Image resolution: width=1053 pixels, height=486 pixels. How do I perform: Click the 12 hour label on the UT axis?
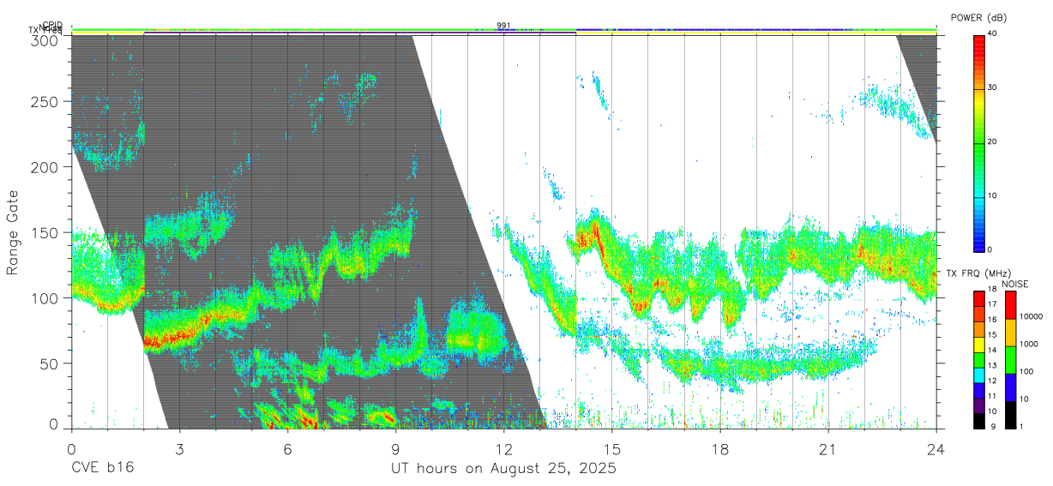(x=504, y=449)
